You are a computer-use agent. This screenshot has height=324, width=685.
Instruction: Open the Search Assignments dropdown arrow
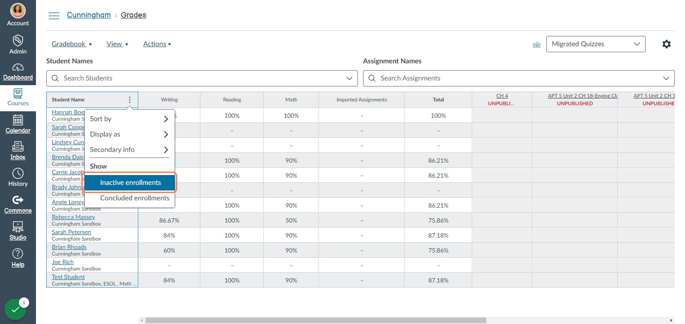click(x=666, y=78)
